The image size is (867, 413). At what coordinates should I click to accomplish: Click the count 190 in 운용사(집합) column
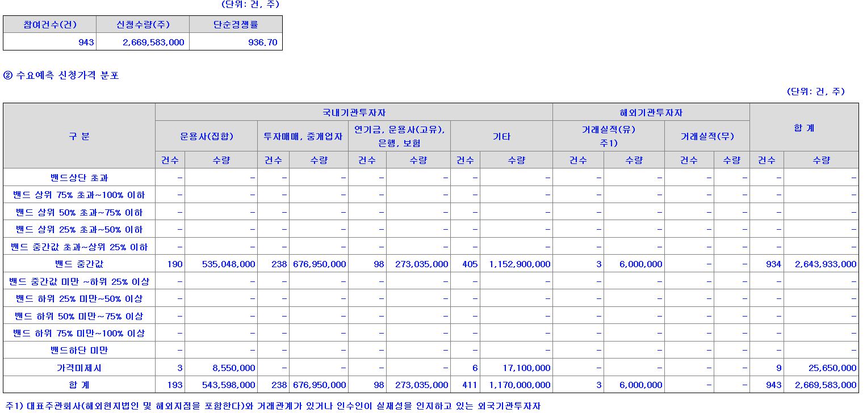(x=175, y=264)
